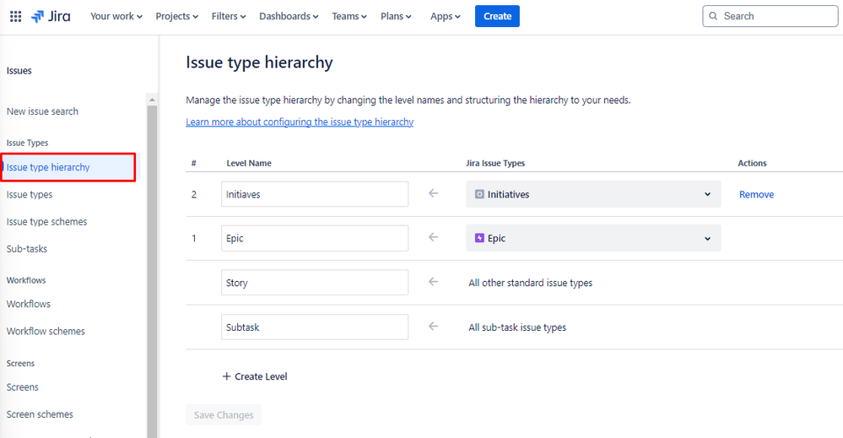Select Issue type hierarchy in sidebar

[x=68, y=167]
